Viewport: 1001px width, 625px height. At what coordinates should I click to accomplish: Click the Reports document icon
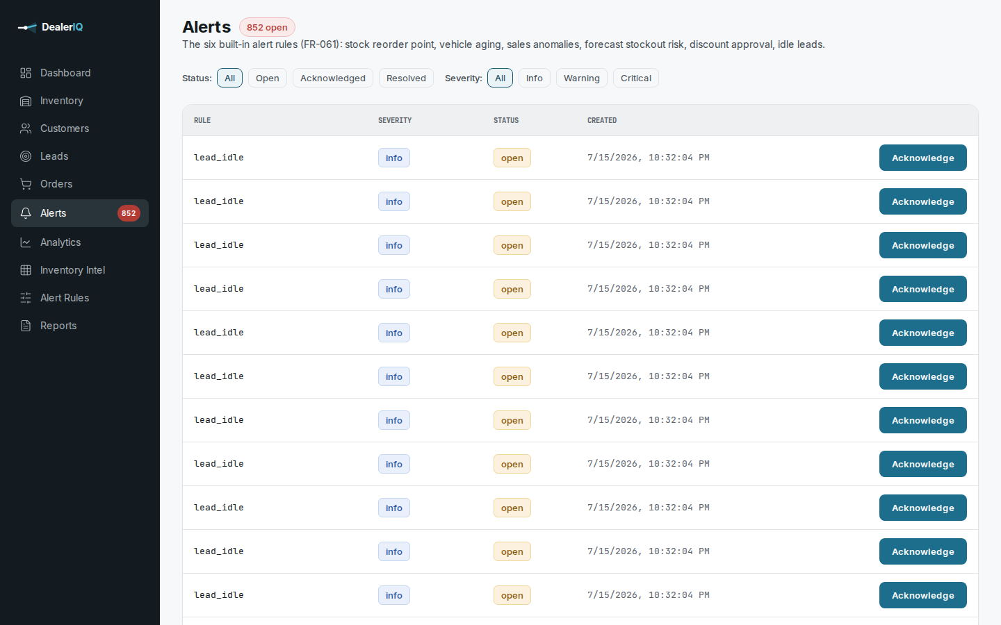tap(26, 326)
